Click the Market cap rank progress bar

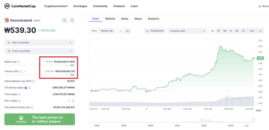click(36, 65)
